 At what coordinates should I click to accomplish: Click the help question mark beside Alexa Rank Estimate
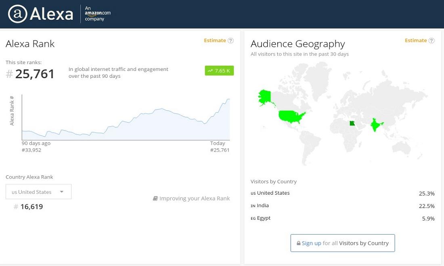[230, 40]
